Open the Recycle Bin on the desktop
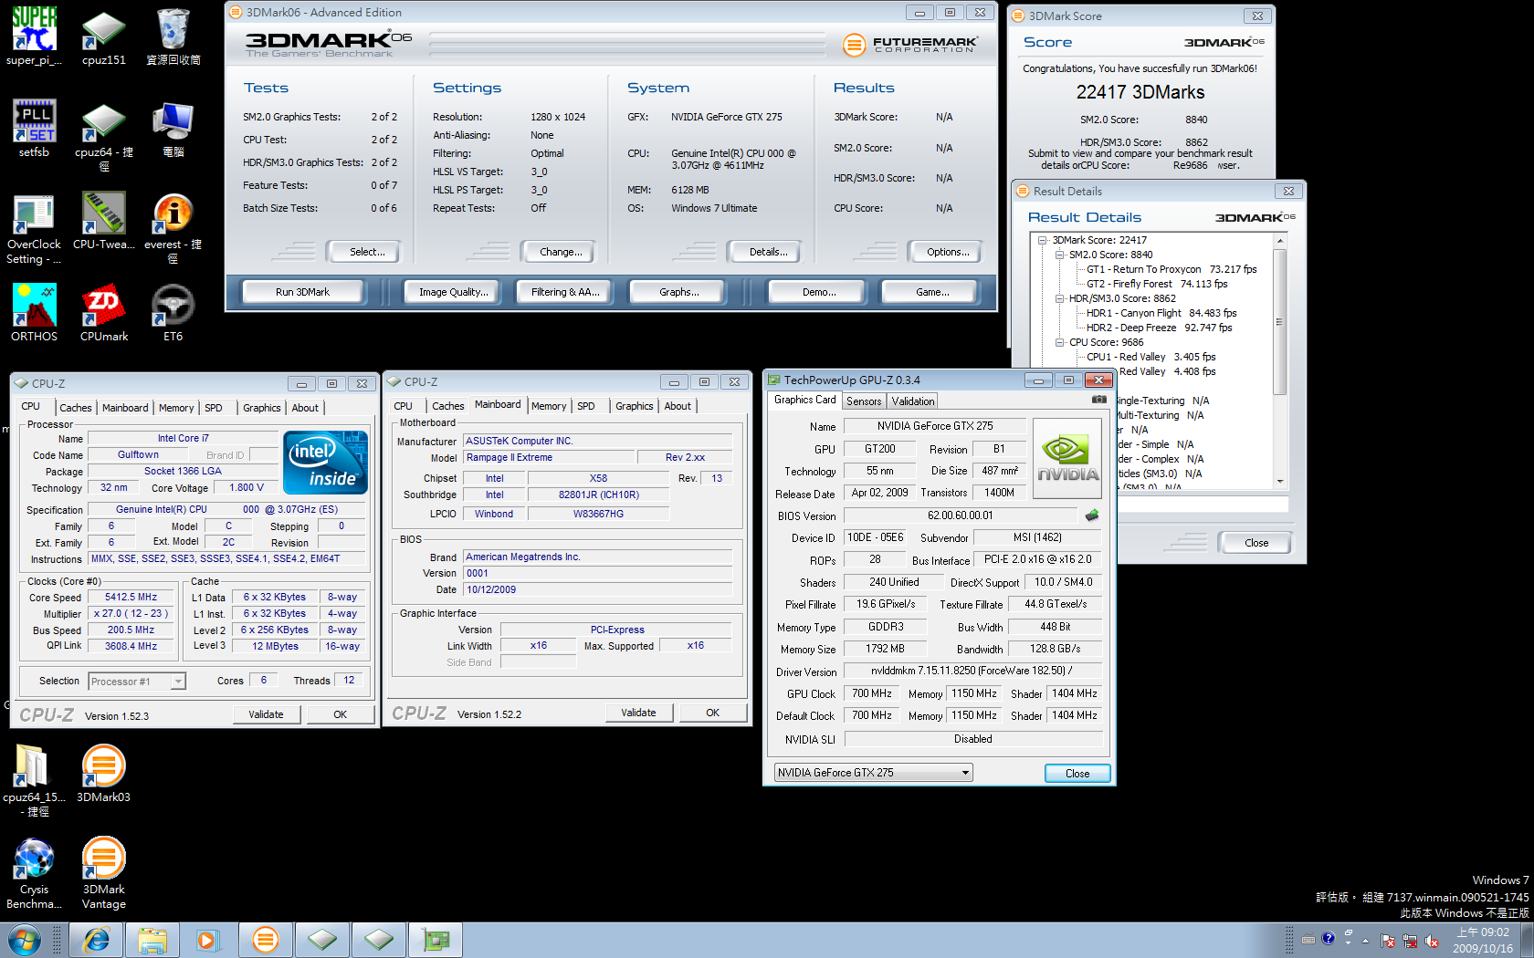The height and width of the screenshot is (958, 1534). click(173, 30)
